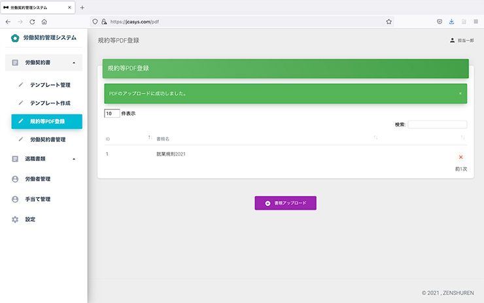Viewport: 484px width, 303px height.
Task: Click the 退職書類 document icon
Action: click(15, 159)
